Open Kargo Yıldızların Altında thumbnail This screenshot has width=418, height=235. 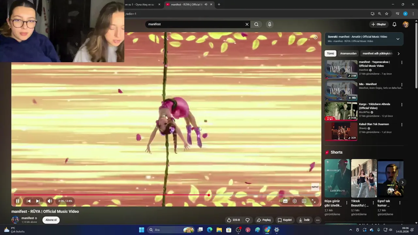[341, 111]
